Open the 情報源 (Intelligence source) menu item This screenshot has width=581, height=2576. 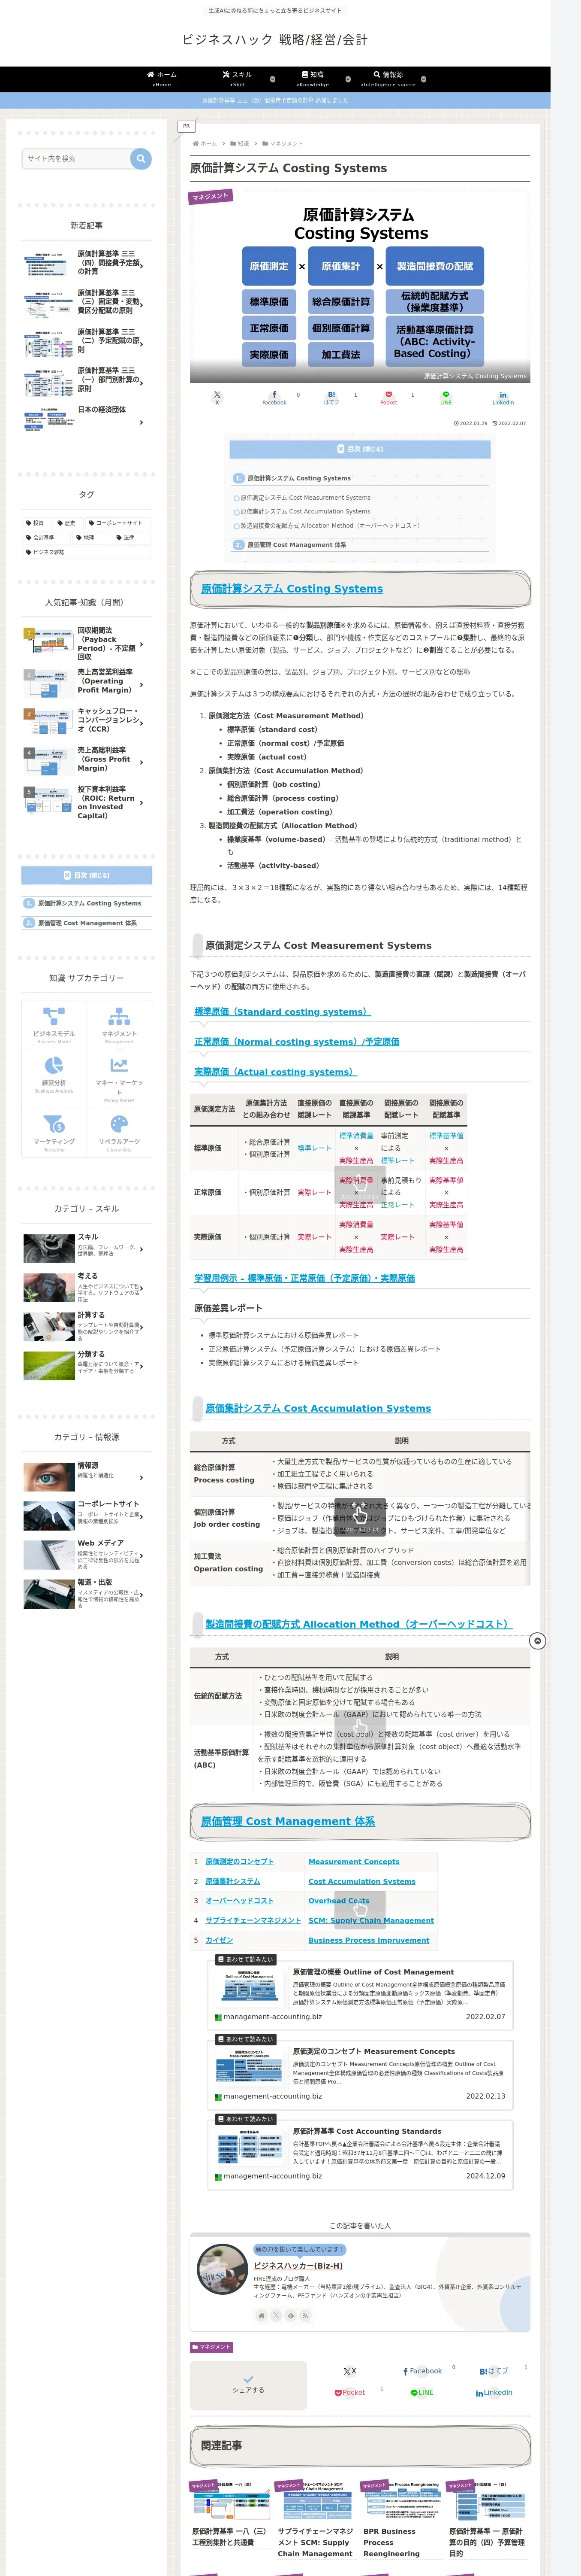388,78
